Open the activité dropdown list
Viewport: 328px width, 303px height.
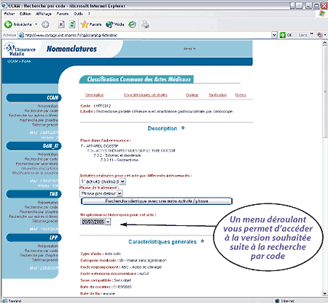[x=122, y=182]
